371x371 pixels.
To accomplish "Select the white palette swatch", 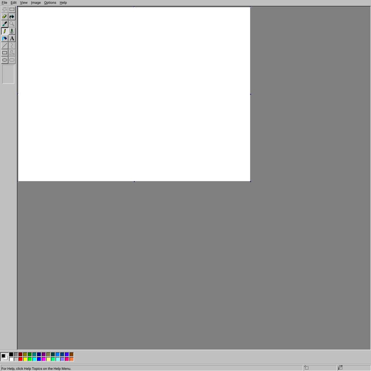I will click(11, 359).
